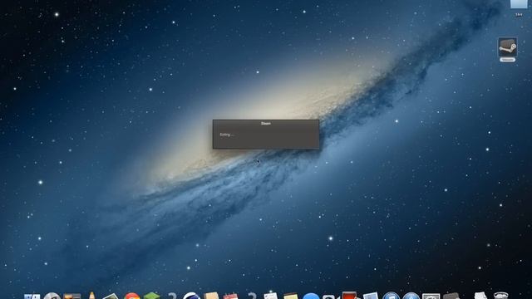This screenshot has height=299, width=532.
Task: Open Calendar from the Dock
Action: pyautogui.click(x=231, y=297)
